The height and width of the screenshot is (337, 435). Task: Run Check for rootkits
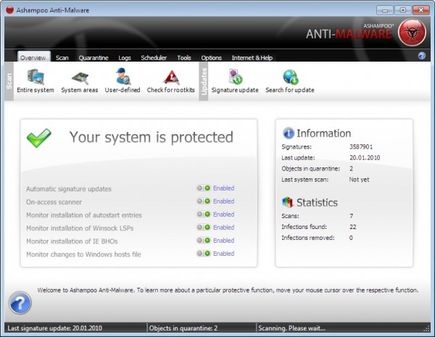click(x=171, y=80)
